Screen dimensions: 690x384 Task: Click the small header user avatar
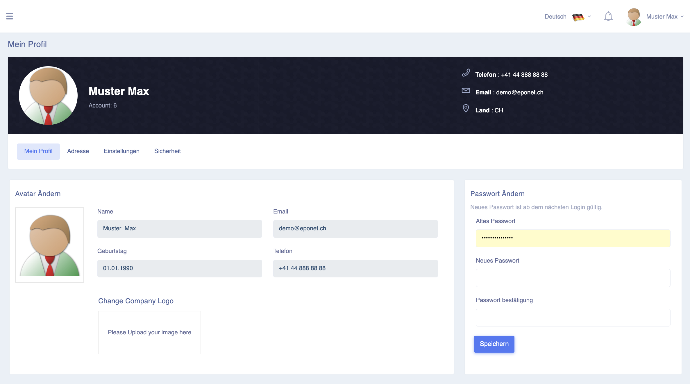(x=634, y=17)
